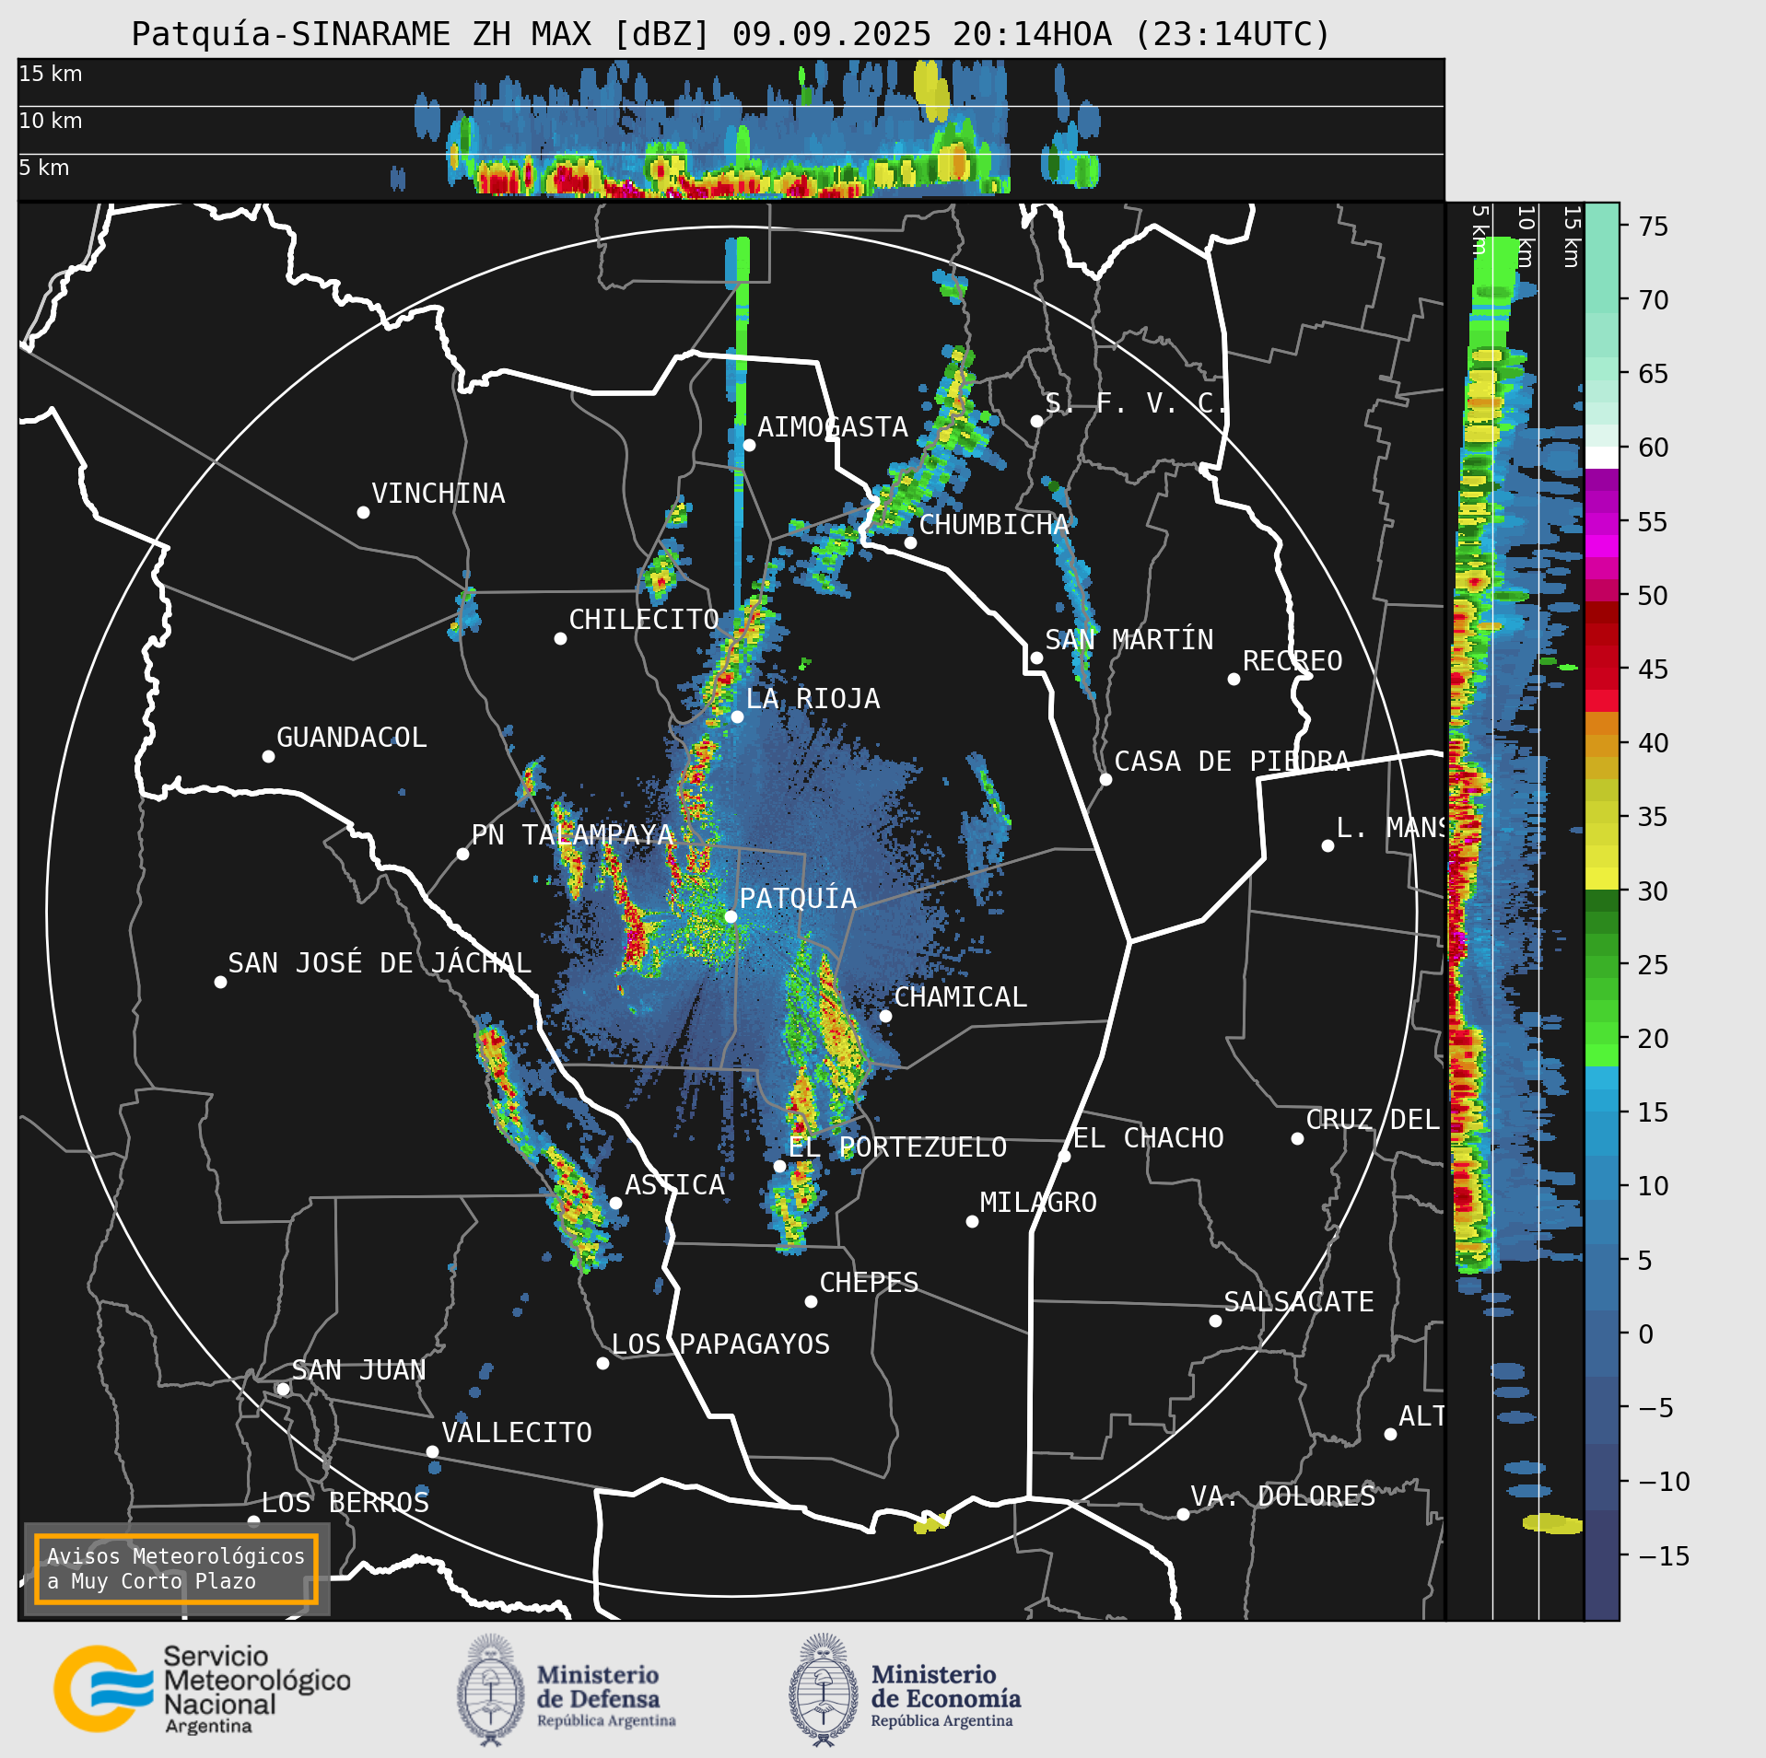
Task: Click the PN TALAMPAYA label
Action: click(x=572, y=834)
